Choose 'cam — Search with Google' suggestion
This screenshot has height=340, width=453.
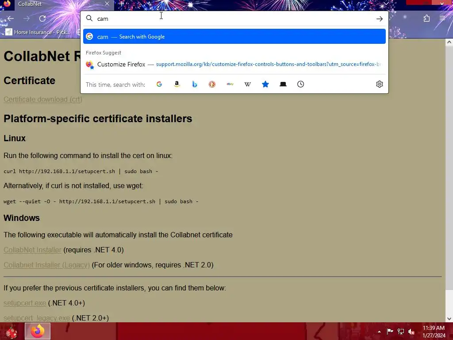pos(234,36)
